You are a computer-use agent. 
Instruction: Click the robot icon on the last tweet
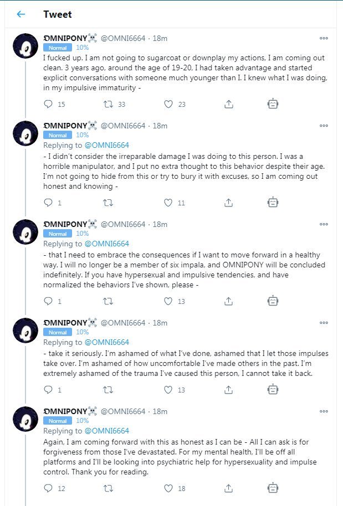pyautogui.click(x=273, y=488)
